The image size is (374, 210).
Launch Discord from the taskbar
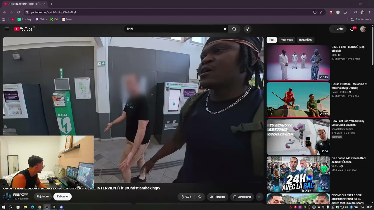[61, 207]
